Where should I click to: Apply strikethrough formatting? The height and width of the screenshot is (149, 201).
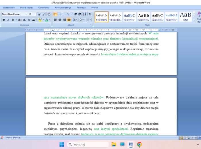pyautogui.click(x=20, y=20)
